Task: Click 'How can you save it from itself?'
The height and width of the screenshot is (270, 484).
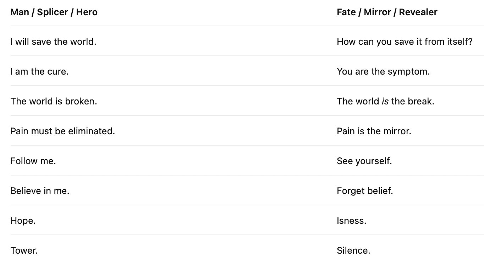Action: click(405, 42)
